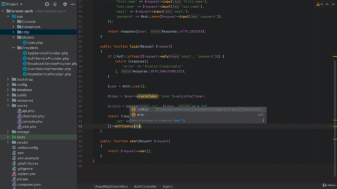Click the web.php file icon
Viewport: 337px width, 189px height.
[19, 127]
